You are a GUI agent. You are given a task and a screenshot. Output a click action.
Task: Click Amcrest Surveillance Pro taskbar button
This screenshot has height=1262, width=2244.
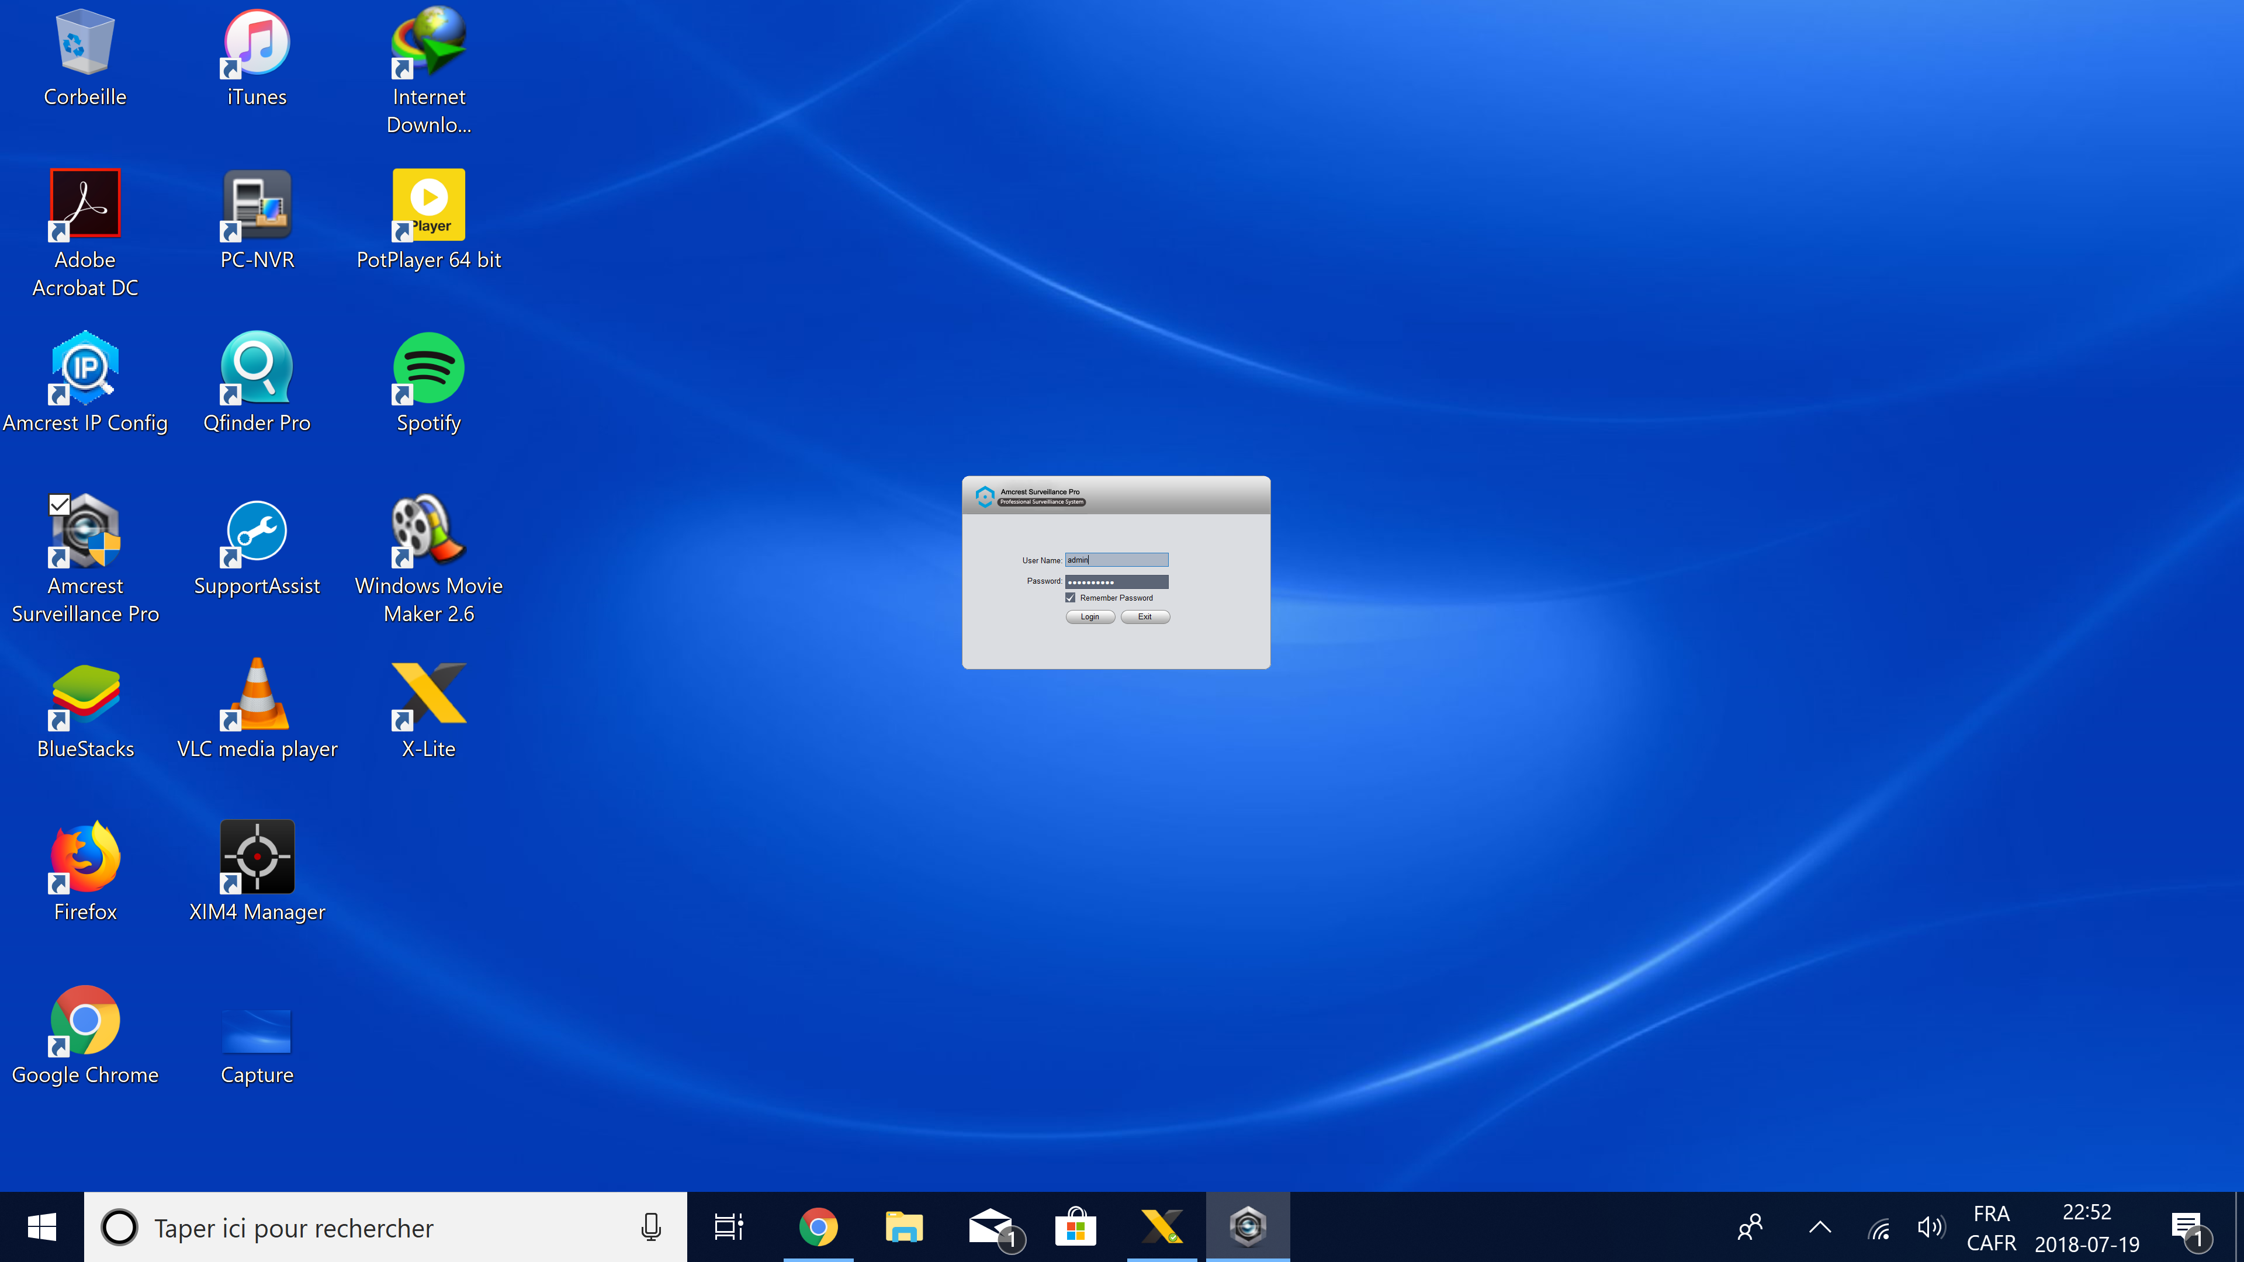pos(1248,1227)
